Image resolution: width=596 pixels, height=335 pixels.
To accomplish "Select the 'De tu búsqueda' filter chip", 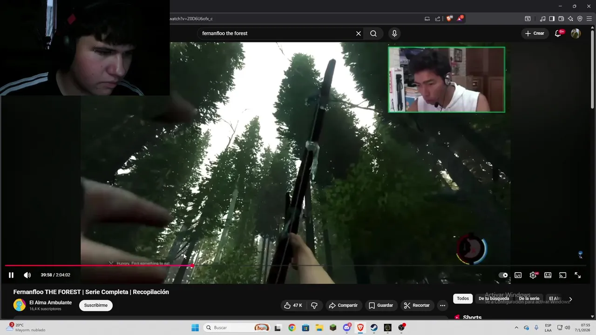I will point(494,299).
